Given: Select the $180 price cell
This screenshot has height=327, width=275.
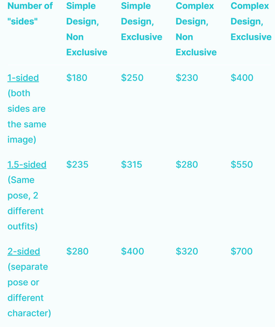Looking at the screenshot, I should (x=77, y=78).
